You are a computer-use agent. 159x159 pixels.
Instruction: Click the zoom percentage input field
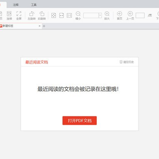pyautogui.click(x=91, y=15)
